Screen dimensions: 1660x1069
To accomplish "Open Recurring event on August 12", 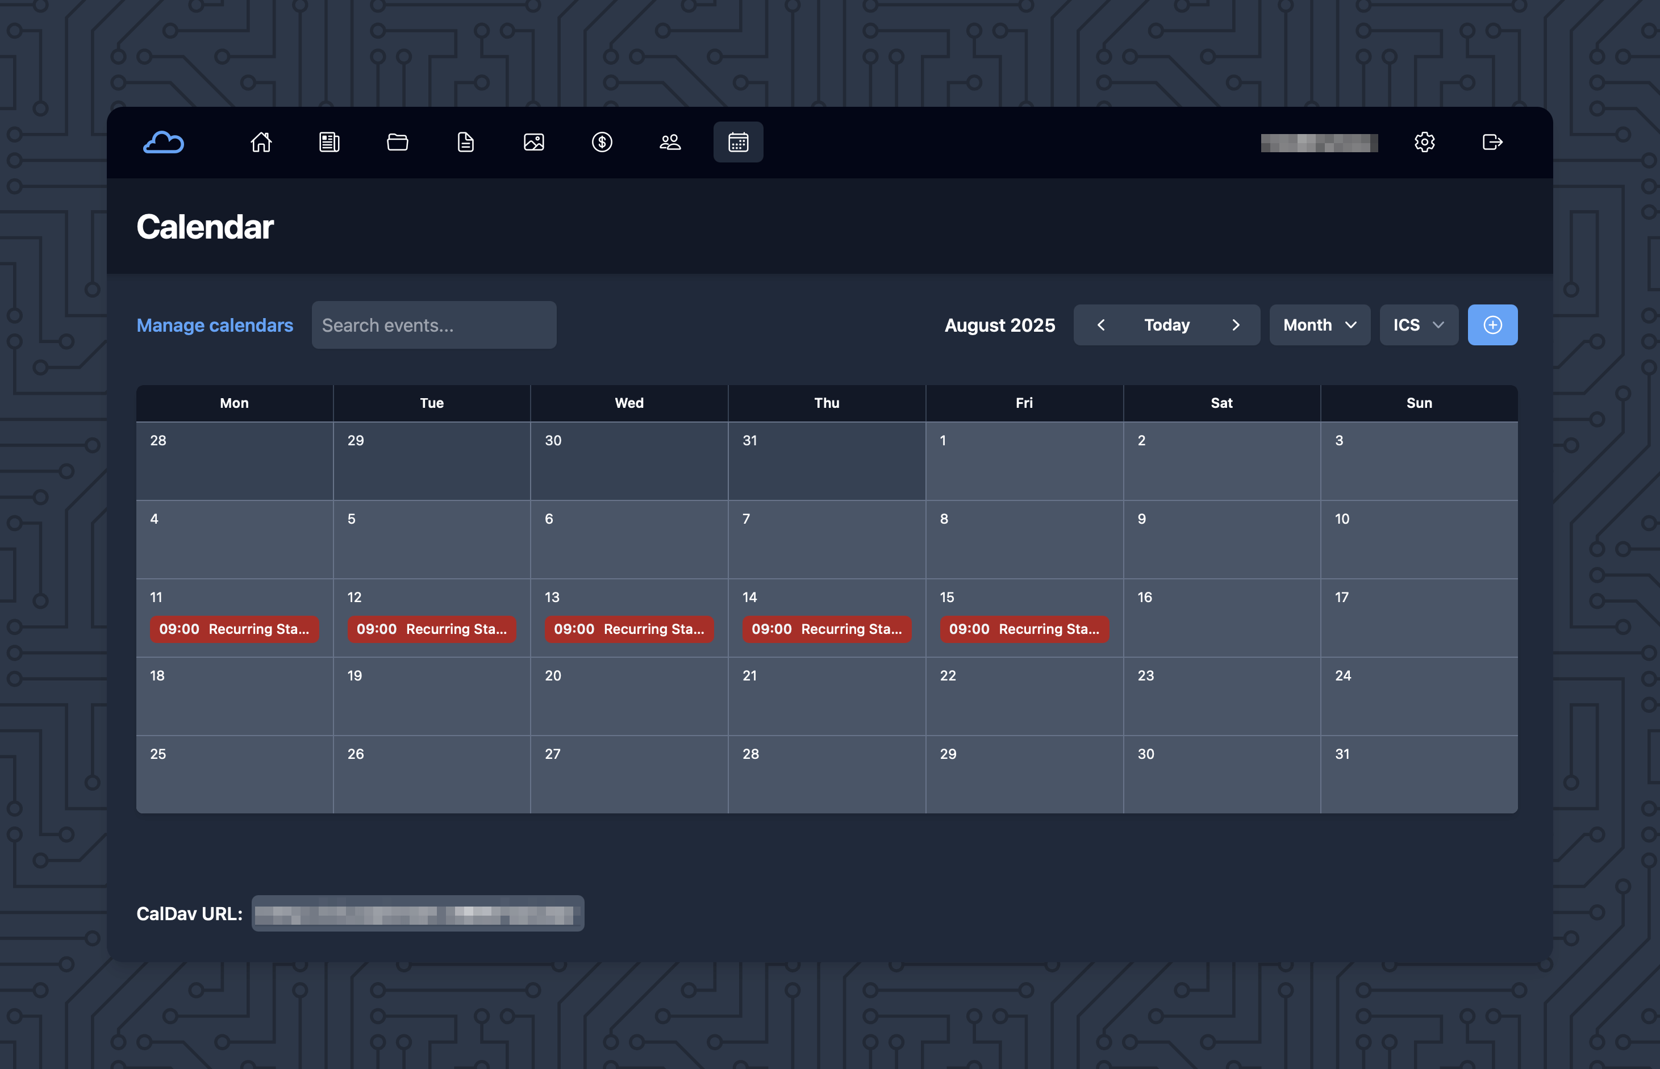I will pos(431,629).
